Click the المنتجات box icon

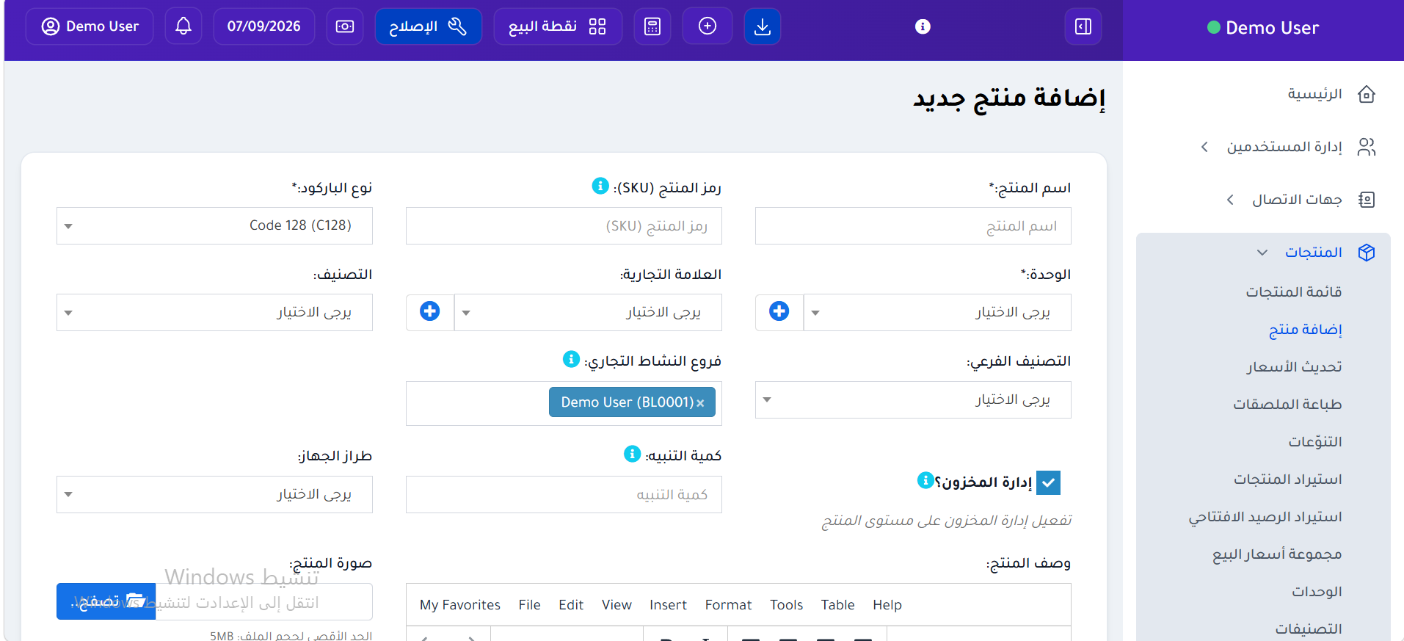(1366, 253)
